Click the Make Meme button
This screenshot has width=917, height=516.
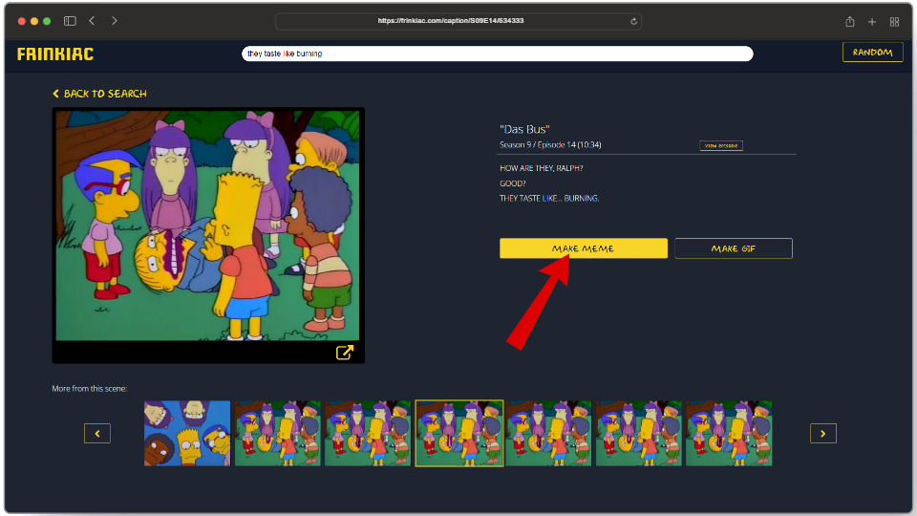click(583, 248)
